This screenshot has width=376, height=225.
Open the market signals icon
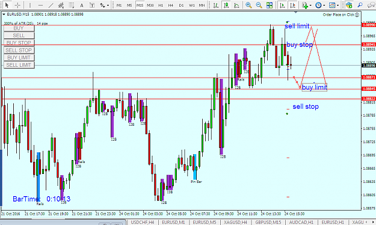(x=349, y=5)
